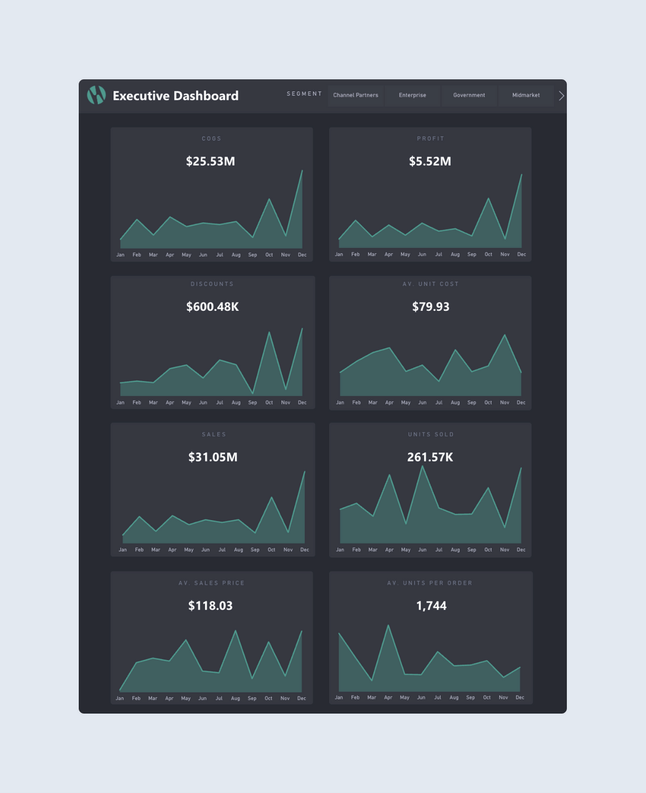Select the Units Sold card
Viewport: 646px width, 793px height.
430,488
